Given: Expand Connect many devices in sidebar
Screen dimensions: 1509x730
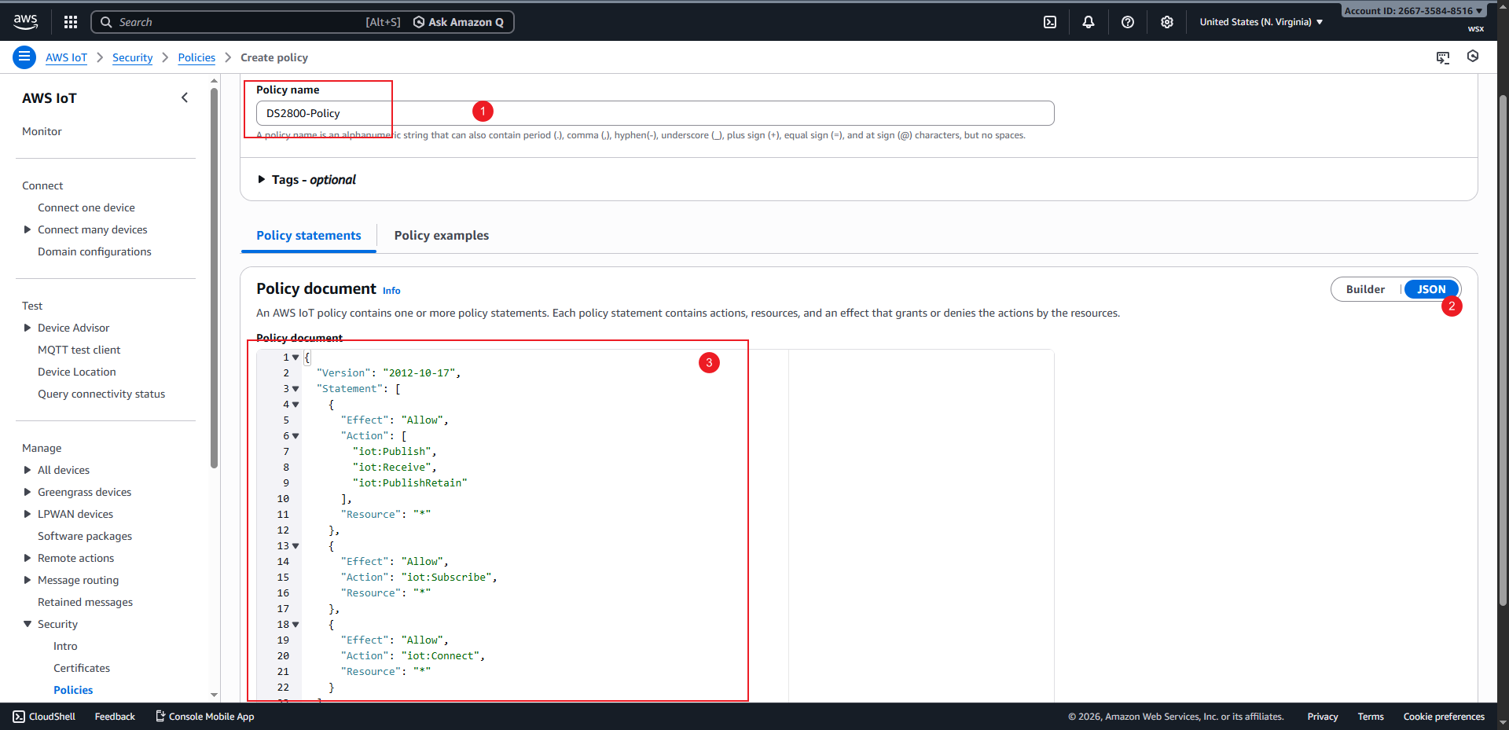Looking at the screenshot, I should coord(28,229).
